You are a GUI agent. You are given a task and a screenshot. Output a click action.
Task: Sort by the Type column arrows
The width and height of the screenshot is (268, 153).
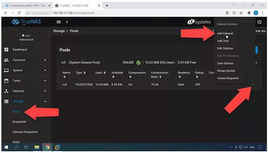[x=84, y=73]
